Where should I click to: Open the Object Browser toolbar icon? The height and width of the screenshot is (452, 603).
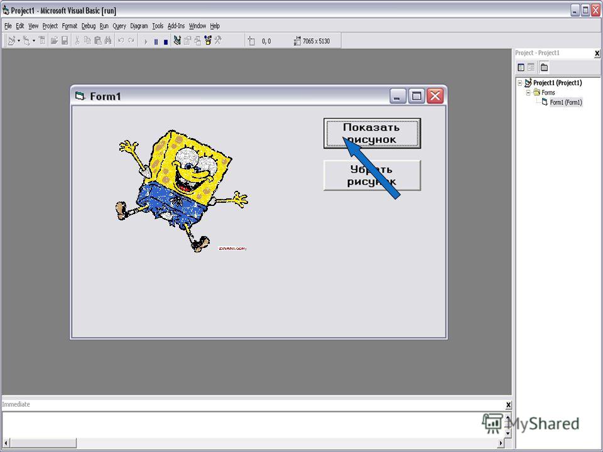point(208,40)
